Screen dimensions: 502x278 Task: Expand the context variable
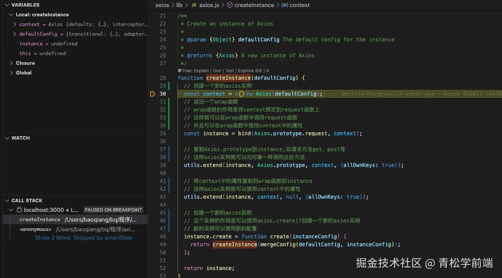[x=15, y=24]
